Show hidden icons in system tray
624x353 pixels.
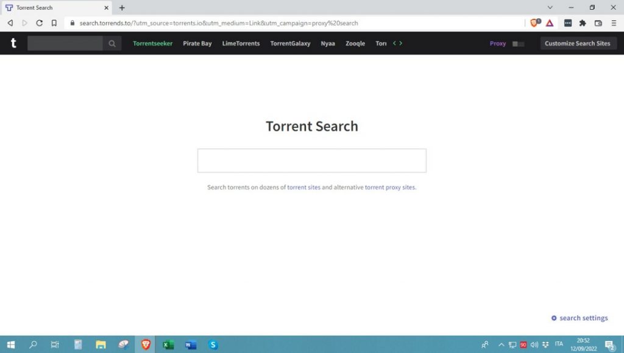[501, 344]
